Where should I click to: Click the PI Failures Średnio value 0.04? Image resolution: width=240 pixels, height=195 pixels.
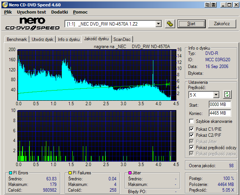[x=112, y=179]
